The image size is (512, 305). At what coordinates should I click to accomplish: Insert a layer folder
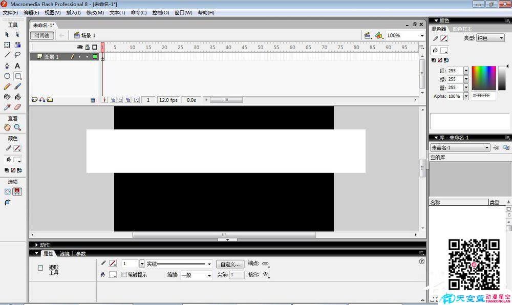coord(50,100)
